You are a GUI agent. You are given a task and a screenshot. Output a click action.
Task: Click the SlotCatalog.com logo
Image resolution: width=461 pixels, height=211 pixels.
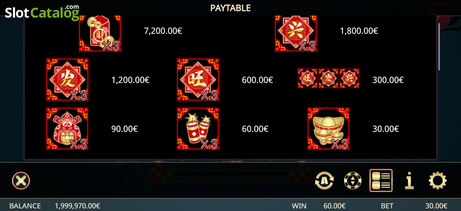pos(42,13)
